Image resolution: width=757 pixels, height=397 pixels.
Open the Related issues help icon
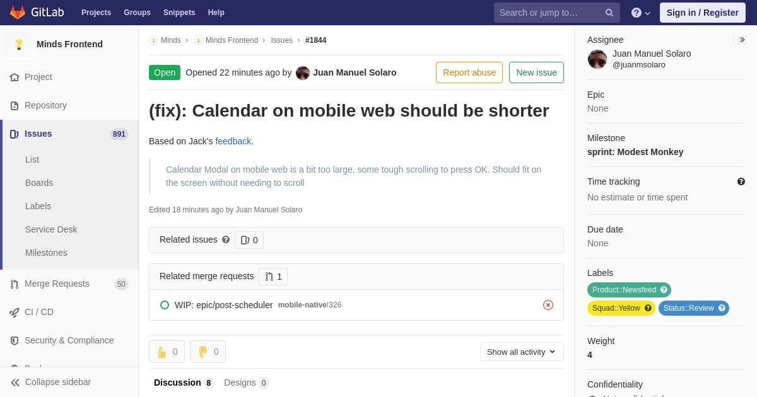click(226, 239)
